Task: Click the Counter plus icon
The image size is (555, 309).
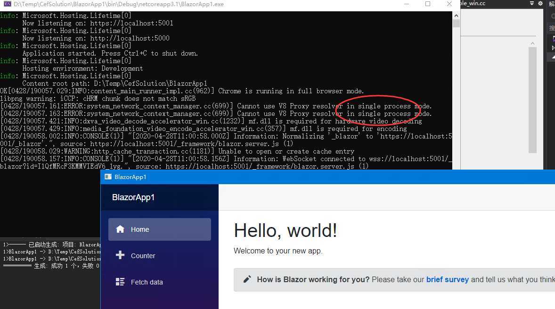Action: click(120, 255)
